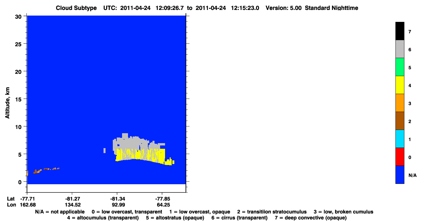Click the end time '12:15:23.0' in title
430x221 pixels.
click(x=245, y=8)
